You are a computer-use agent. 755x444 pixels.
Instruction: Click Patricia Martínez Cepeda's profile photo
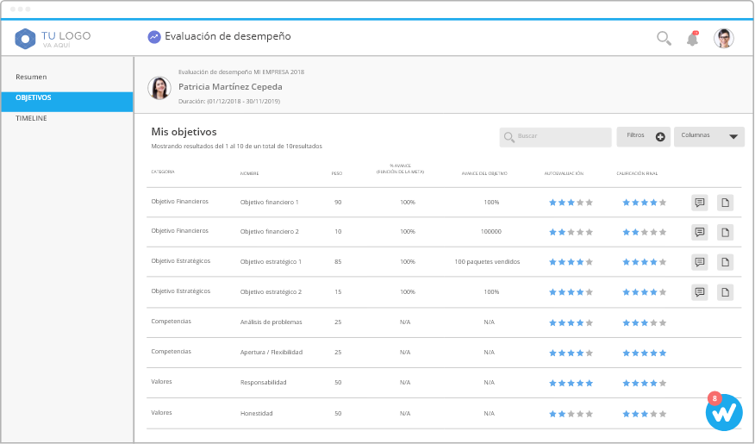(x=159, y=87)
